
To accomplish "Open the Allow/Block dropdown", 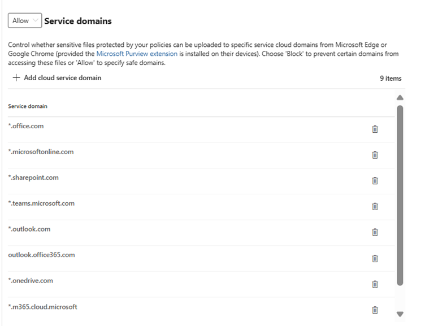I will [x=25, y=21].
